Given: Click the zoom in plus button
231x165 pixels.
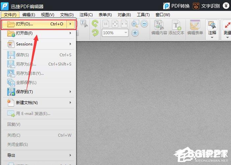Looking at the screenshot, I should pyautogui.click(x=135, y=33).
